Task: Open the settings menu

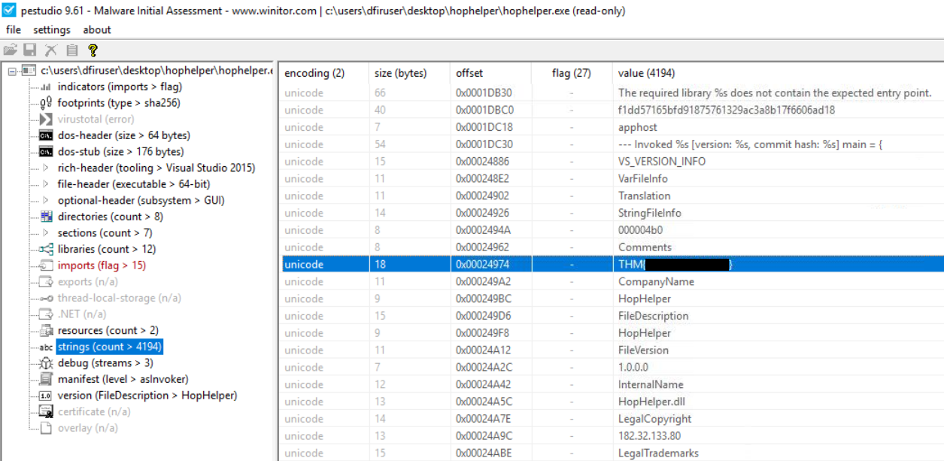Action: pyautogui.click(x=51, y=30)
